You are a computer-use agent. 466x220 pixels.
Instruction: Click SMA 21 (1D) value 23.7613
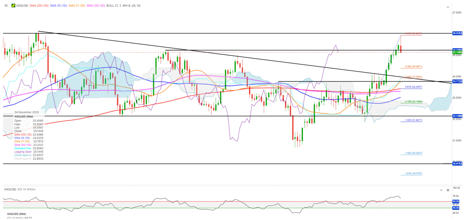38,141
